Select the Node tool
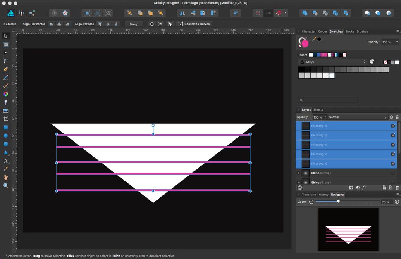The image size is (401, 259). point(5,52)
